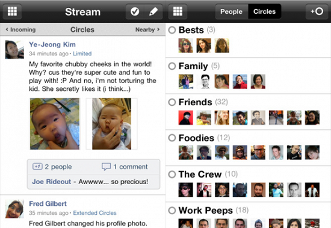Click the +1 icon on Ye-Jeong's post
The width and height of the screenshot is (331, 228).
[37, 167]
